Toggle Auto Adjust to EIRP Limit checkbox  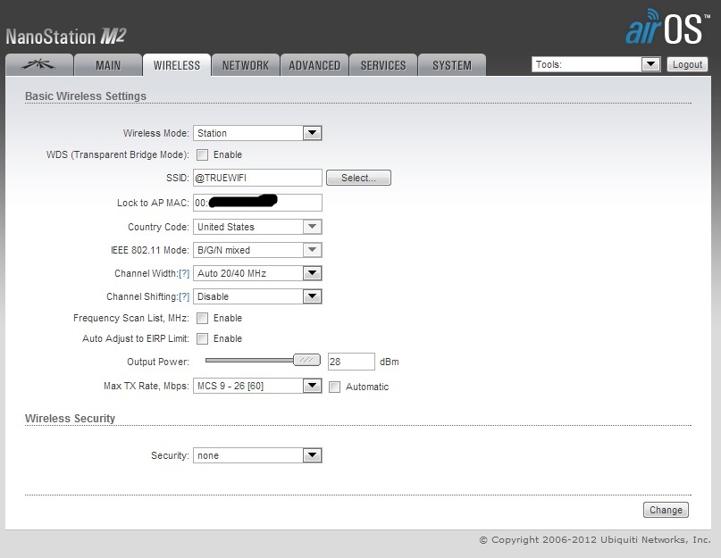tap(202, 338)
